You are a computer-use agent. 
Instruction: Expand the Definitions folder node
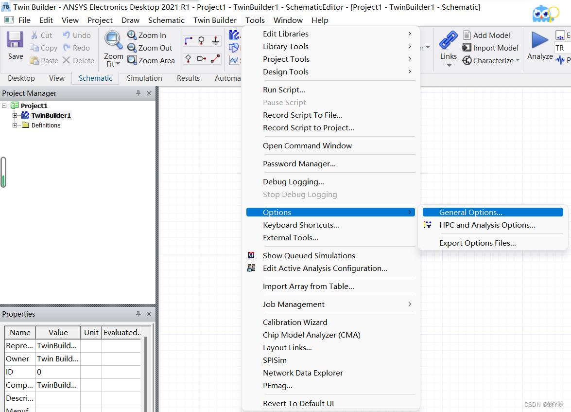point(15,125)
